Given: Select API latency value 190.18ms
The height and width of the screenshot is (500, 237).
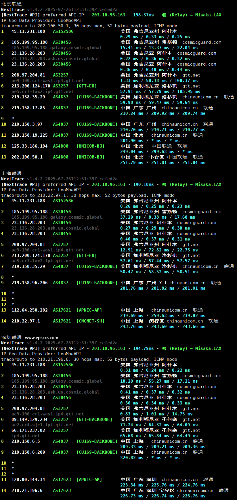Looking at the screenshot, I should point(143,184).
